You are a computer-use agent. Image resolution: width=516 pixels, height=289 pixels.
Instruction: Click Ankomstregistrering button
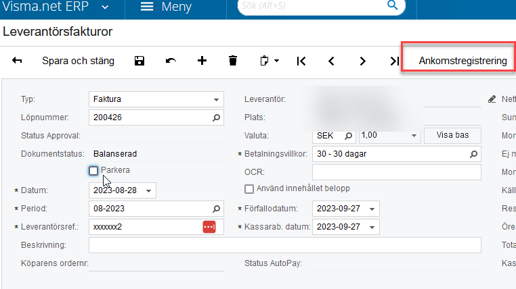[x=463, y=61]
